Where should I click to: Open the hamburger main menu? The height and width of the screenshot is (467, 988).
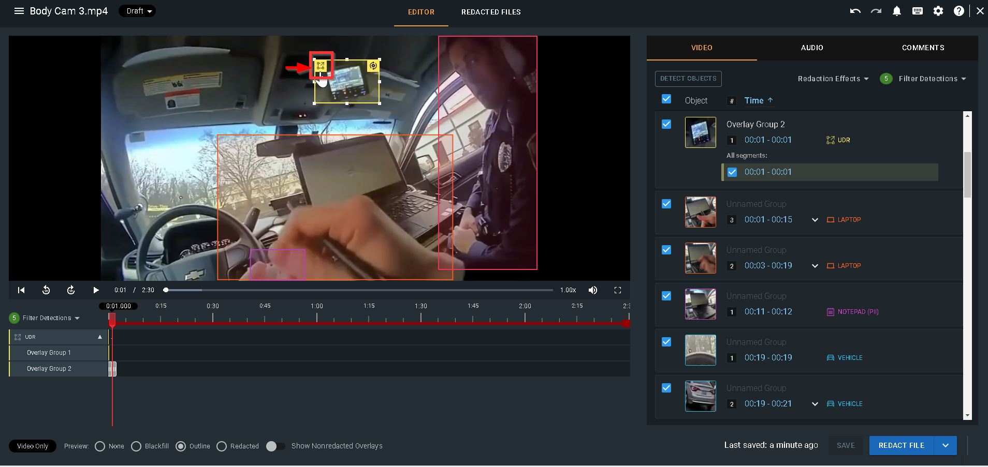click(x=19, y=11)
